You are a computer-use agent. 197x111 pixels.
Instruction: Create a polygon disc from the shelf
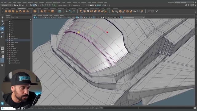tap(27, 11)
